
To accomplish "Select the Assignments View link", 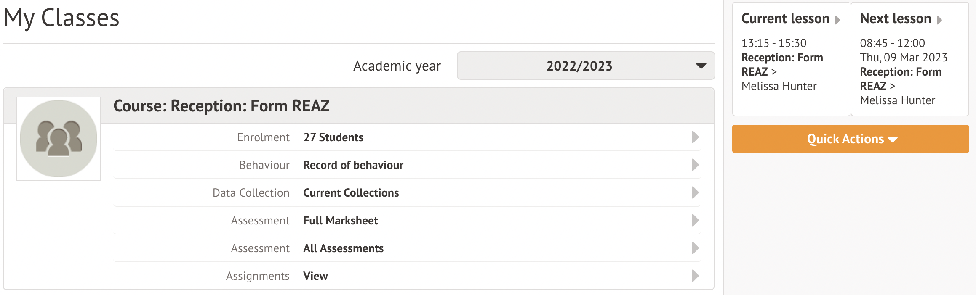I will pyautogui.click(x=315, y=276).
